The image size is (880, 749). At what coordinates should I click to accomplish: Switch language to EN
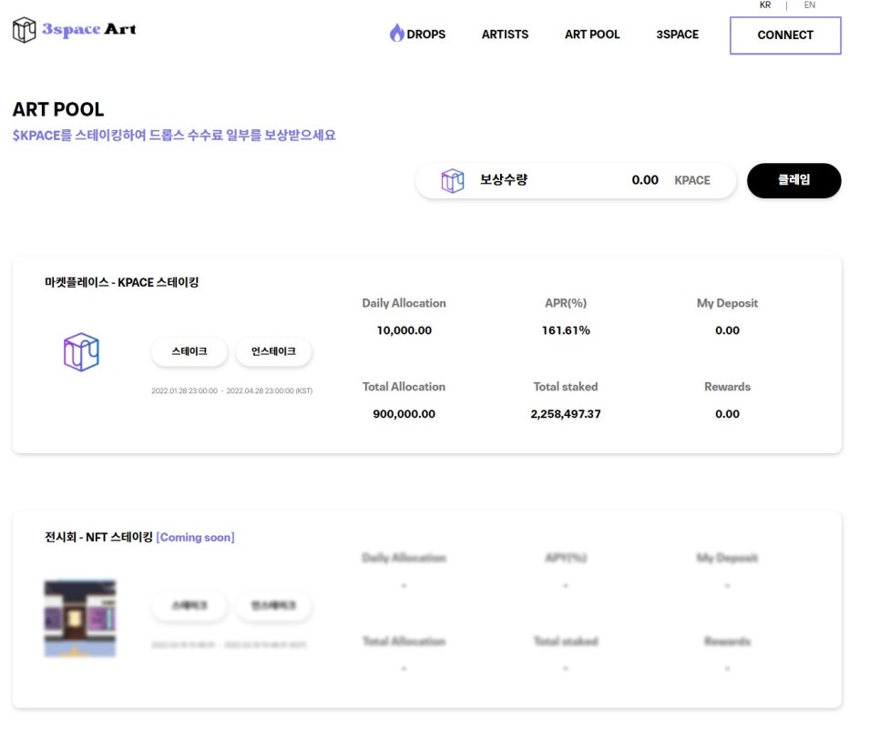pyautogui.click(x=809, y=5)
